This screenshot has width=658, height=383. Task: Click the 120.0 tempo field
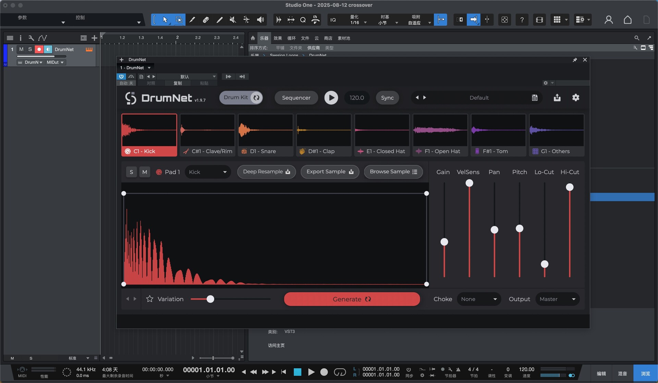point(357,98)
